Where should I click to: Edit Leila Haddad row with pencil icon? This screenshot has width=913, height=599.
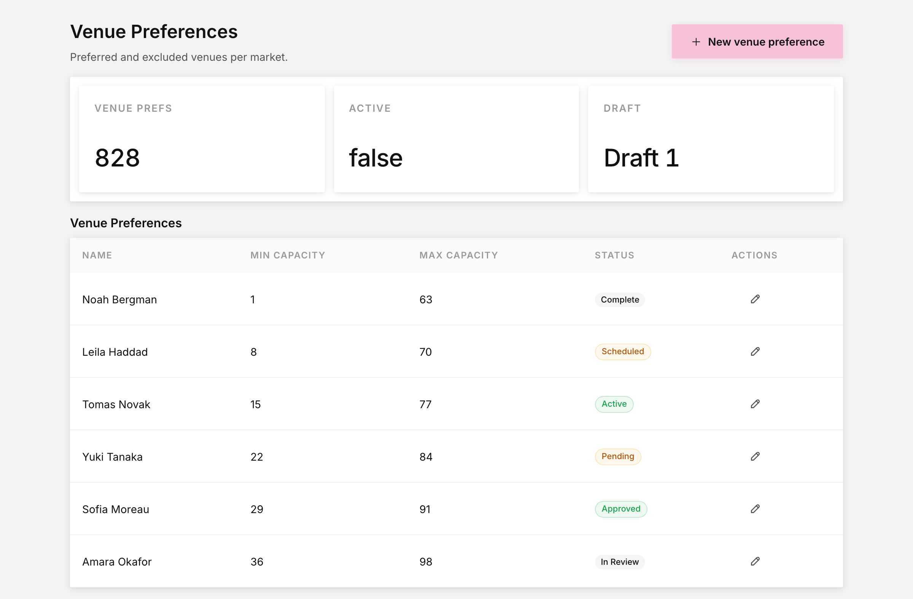point(755,352)
